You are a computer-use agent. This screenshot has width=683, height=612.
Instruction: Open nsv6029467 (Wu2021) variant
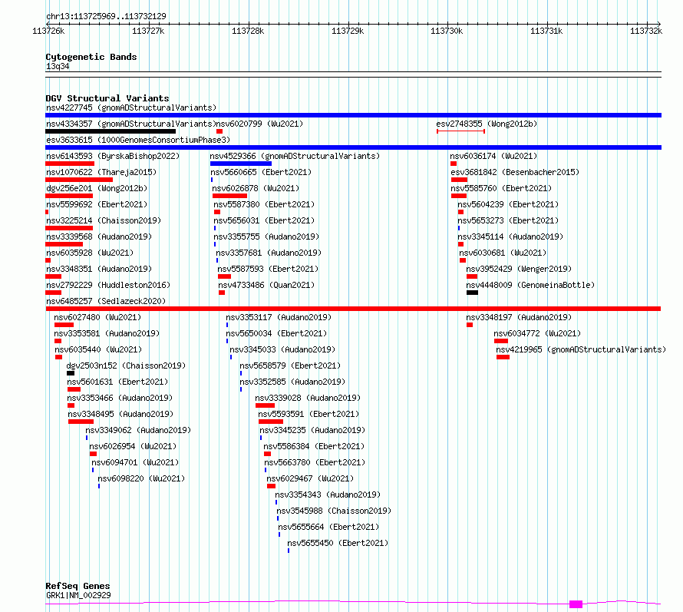click(310, 478)
